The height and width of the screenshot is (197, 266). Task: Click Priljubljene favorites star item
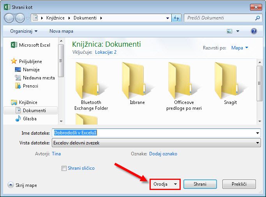[26, 61]
